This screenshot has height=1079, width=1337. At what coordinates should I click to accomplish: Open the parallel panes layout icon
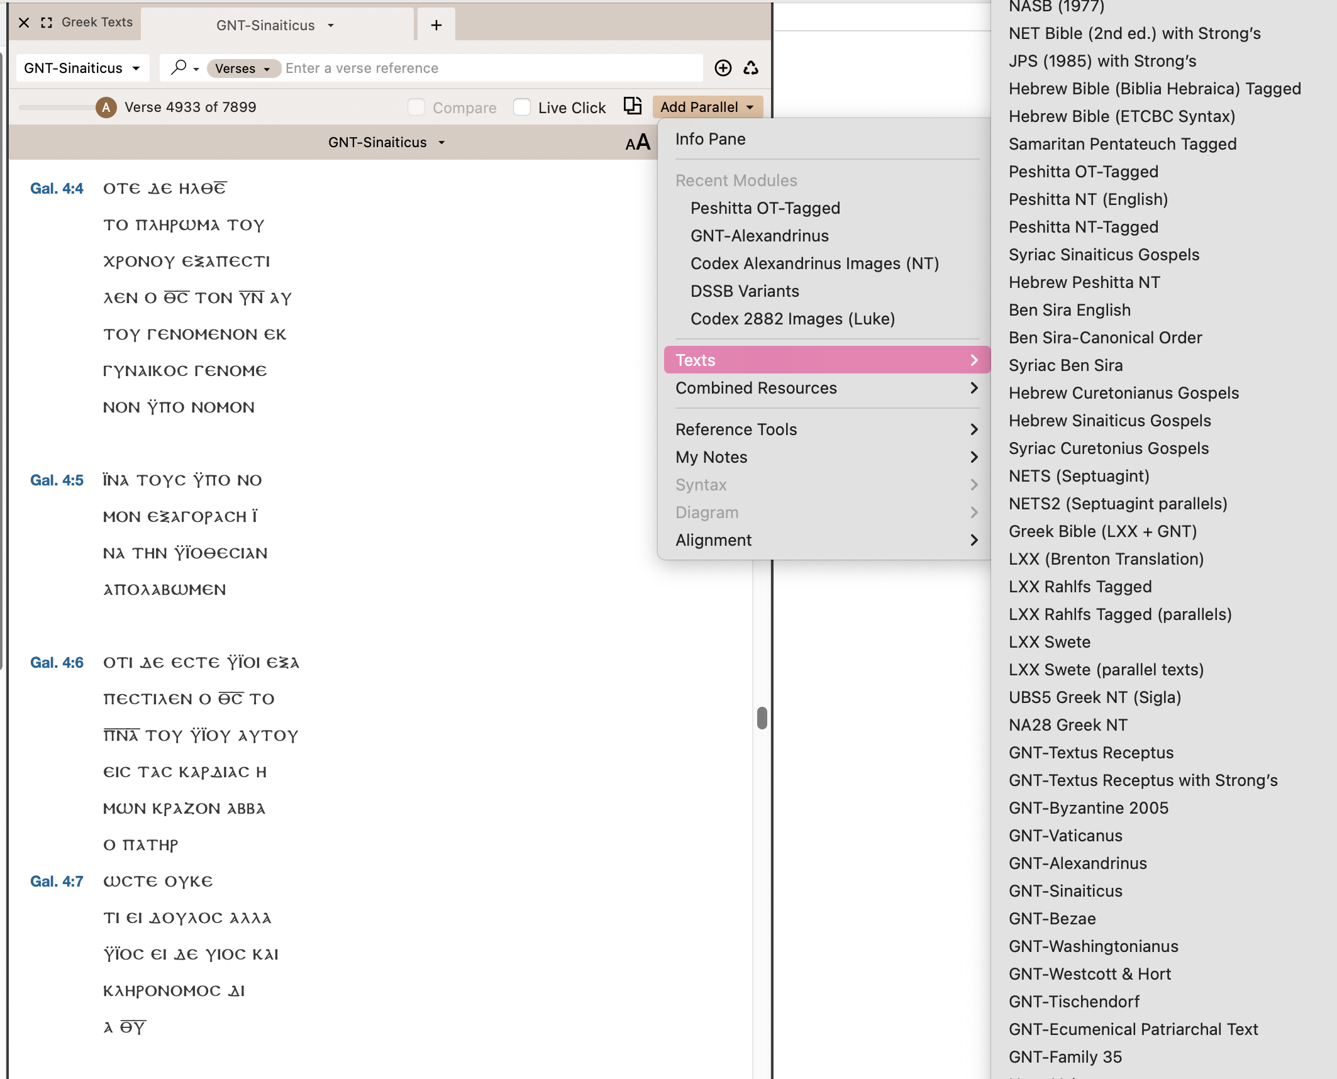click(633, 106)
